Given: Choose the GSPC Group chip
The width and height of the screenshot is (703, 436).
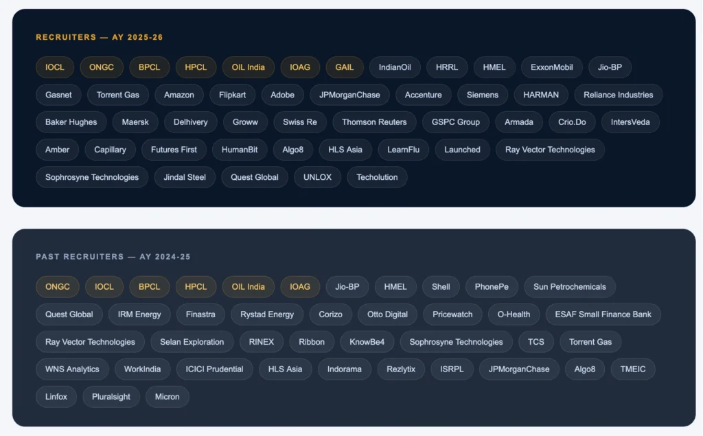Looking at the screenshot, I should tap(456, 122).
